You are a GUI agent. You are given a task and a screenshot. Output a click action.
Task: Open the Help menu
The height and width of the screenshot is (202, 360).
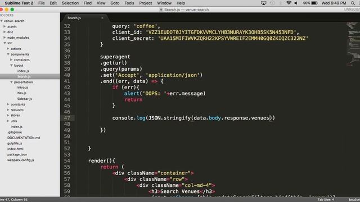coord(181,3)
